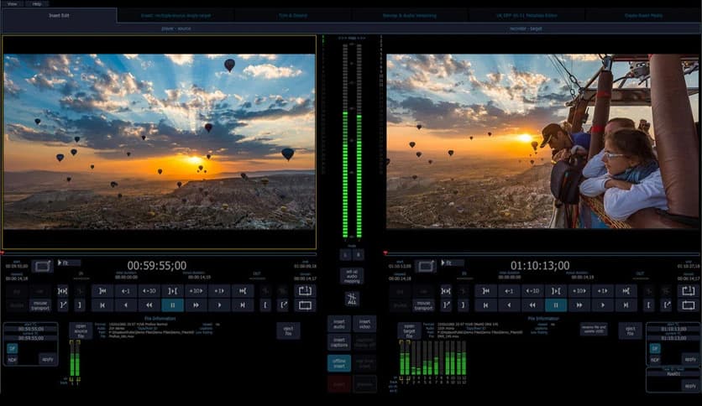Step back one frame (-1) in recorder player

tap(509, 290)
